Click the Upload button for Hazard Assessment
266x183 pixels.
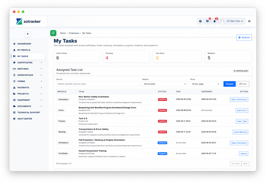(244, 154)
